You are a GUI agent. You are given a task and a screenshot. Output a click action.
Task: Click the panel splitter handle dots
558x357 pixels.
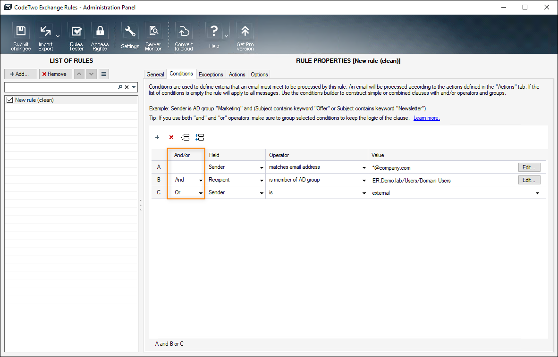click(141, 205)
